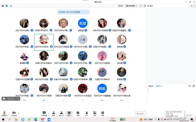
Task: Click the name 2021523136张荣
Action: [102, 63]
